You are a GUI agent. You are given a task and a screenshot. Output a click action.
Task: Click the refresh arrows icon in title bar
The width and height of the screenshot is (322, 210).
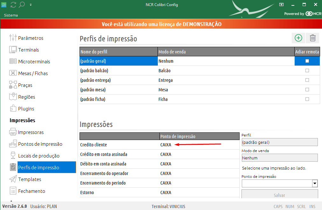(x=13, y=4)
